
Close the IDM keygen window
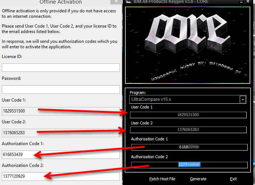[248, 1]
